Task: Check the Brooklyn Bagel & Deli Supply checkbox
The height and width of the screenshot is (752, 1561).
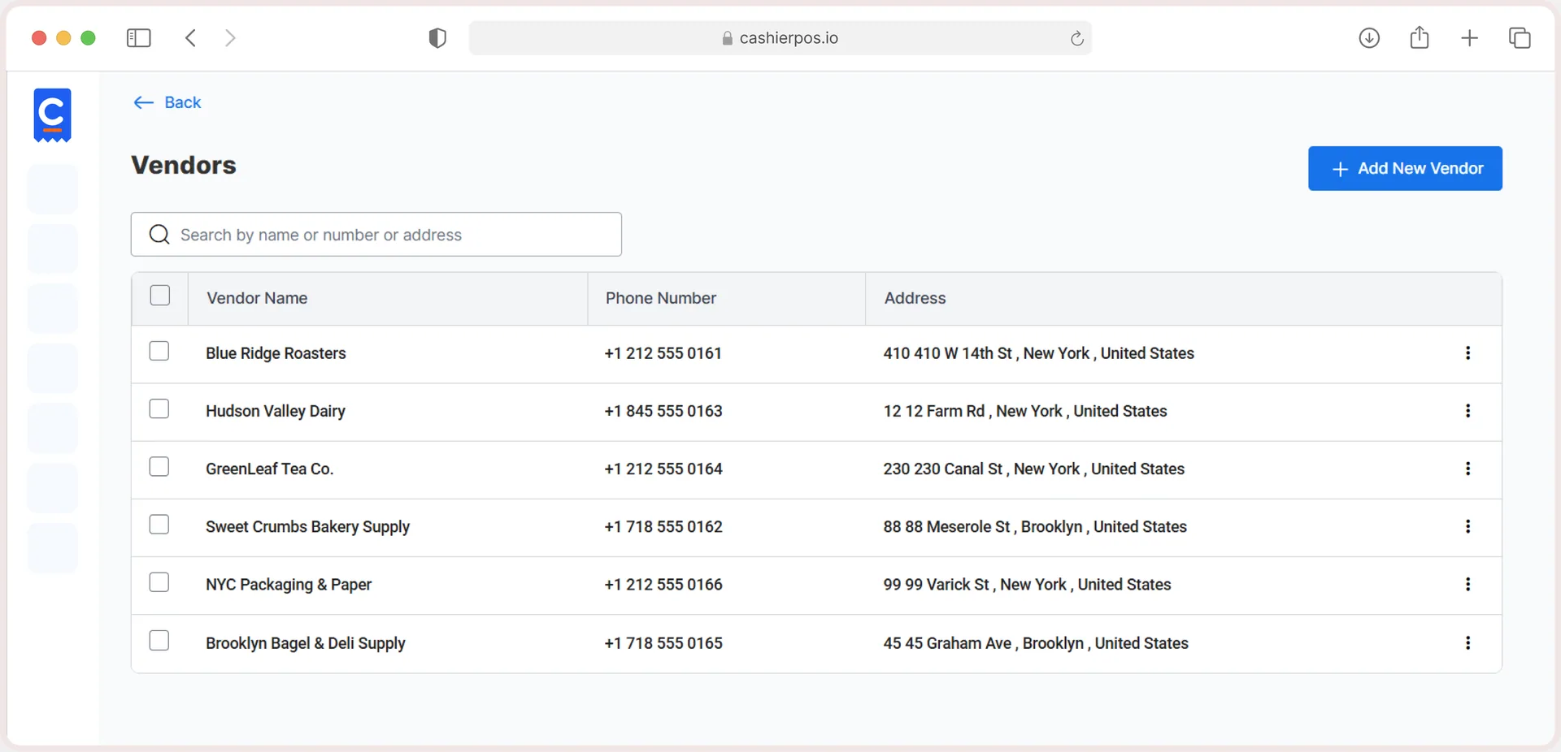Action: click(159, 641)
